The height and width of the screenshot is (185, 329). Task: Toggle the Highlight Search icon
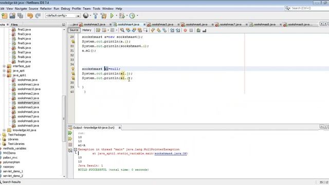coord(140,30)
